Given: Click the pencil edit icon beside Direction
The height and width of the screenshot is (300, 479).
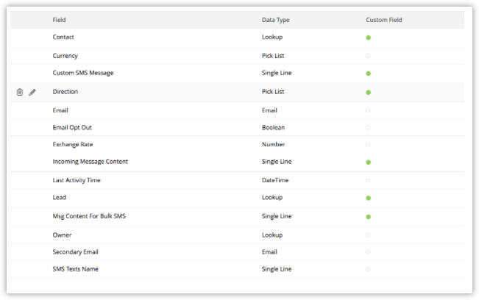Looking at the screenshot, I should (32, 92).
